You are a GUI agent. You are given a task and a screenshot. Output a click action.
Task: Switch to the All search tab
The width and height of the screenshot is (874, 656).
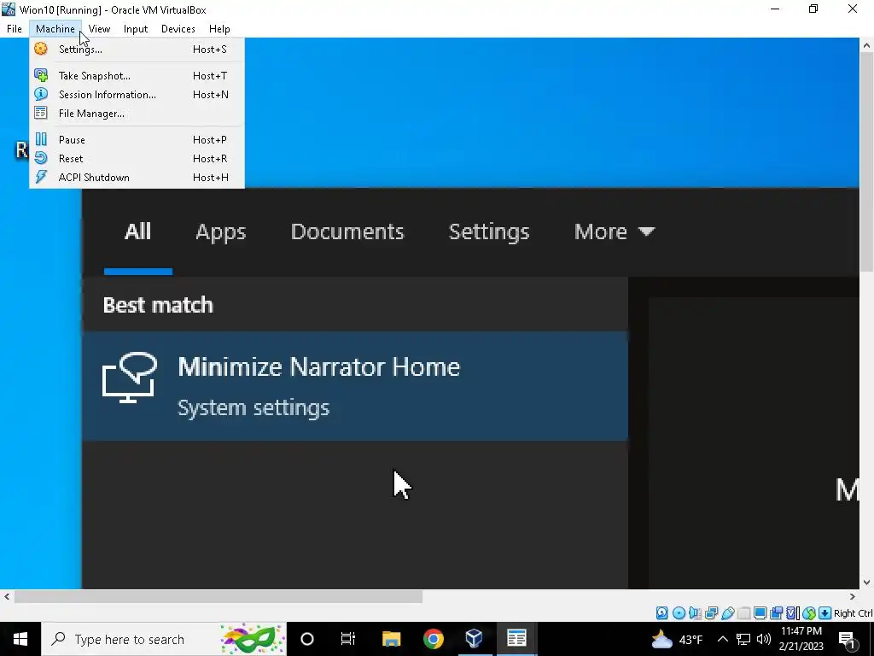137,231
